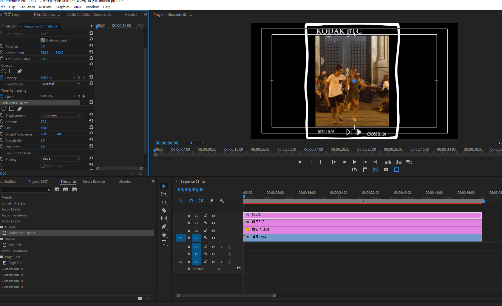This screenshot has width=502, height=306.
Task: Open timeline wrench display settings
Action: pyautogui.click(x=222, y=201)
